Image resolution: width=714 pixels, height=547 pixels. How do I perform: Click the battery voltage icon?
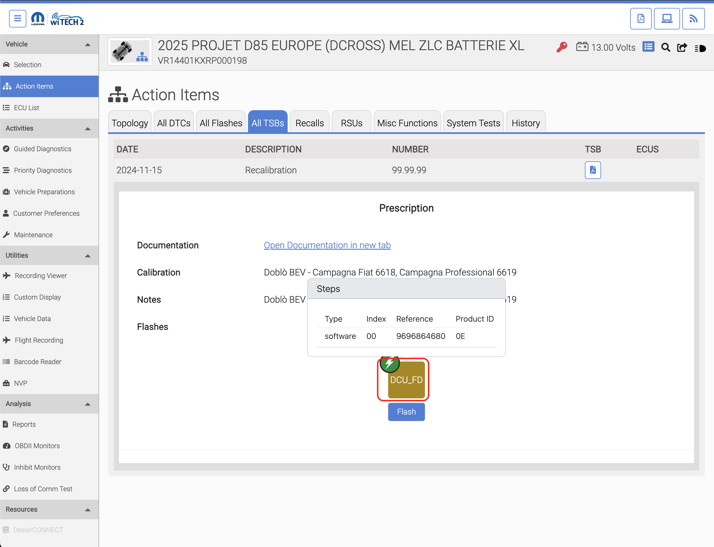tap(582, 46)
